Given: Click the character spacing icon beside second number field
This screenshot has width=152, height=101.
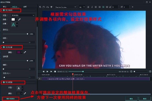Looking at the screenshot, I should coord(122,7).
